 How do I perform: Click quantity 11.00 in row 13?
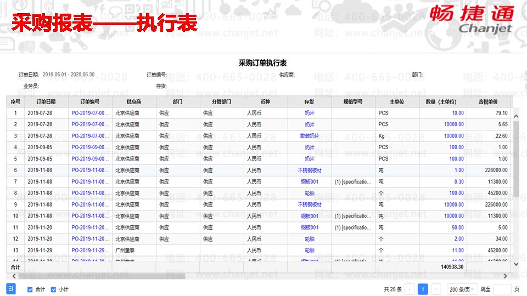pyautogui.click(x=457, y=250)
